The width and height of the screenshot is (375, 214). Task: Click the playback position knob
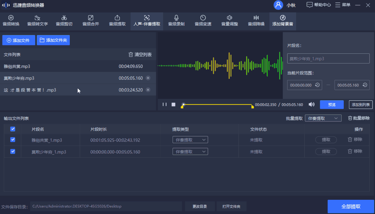point(183,104)
